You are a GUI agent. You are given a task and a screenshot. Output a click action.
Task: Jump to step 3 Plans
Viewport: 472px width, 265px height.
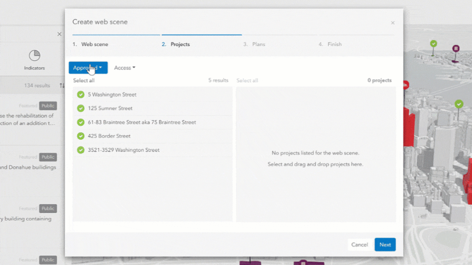pos(254,44)
